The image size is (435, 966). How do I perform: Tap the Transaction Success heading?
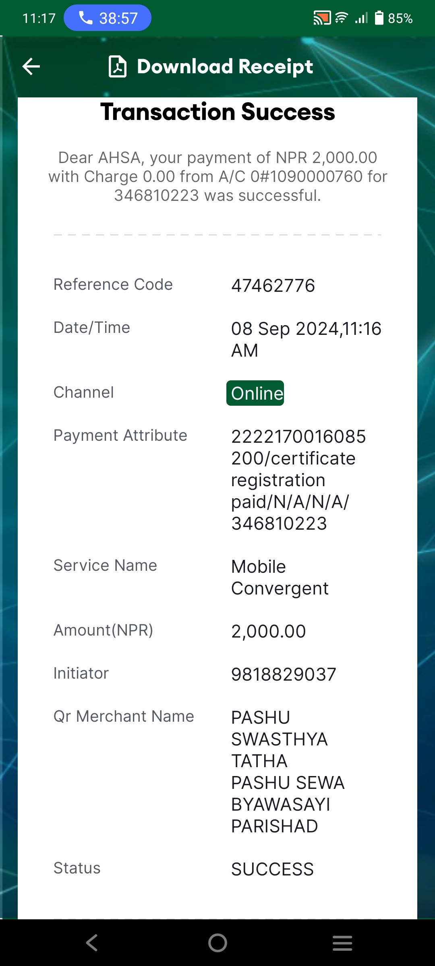pyautogui.click(x=217, y=111)
